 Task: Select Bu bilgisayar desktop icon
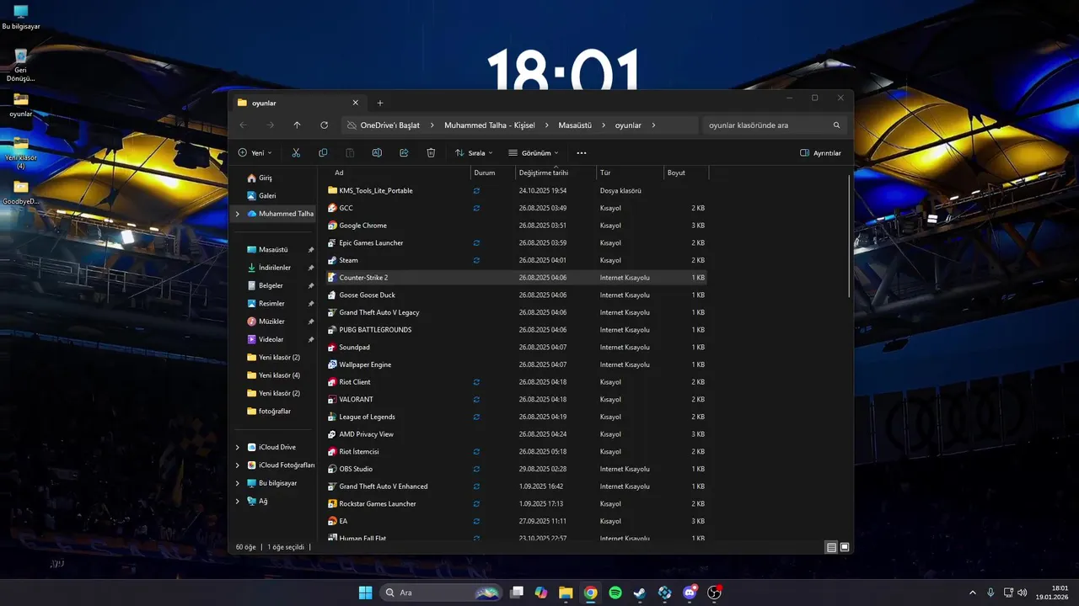[x=21, y=18]
